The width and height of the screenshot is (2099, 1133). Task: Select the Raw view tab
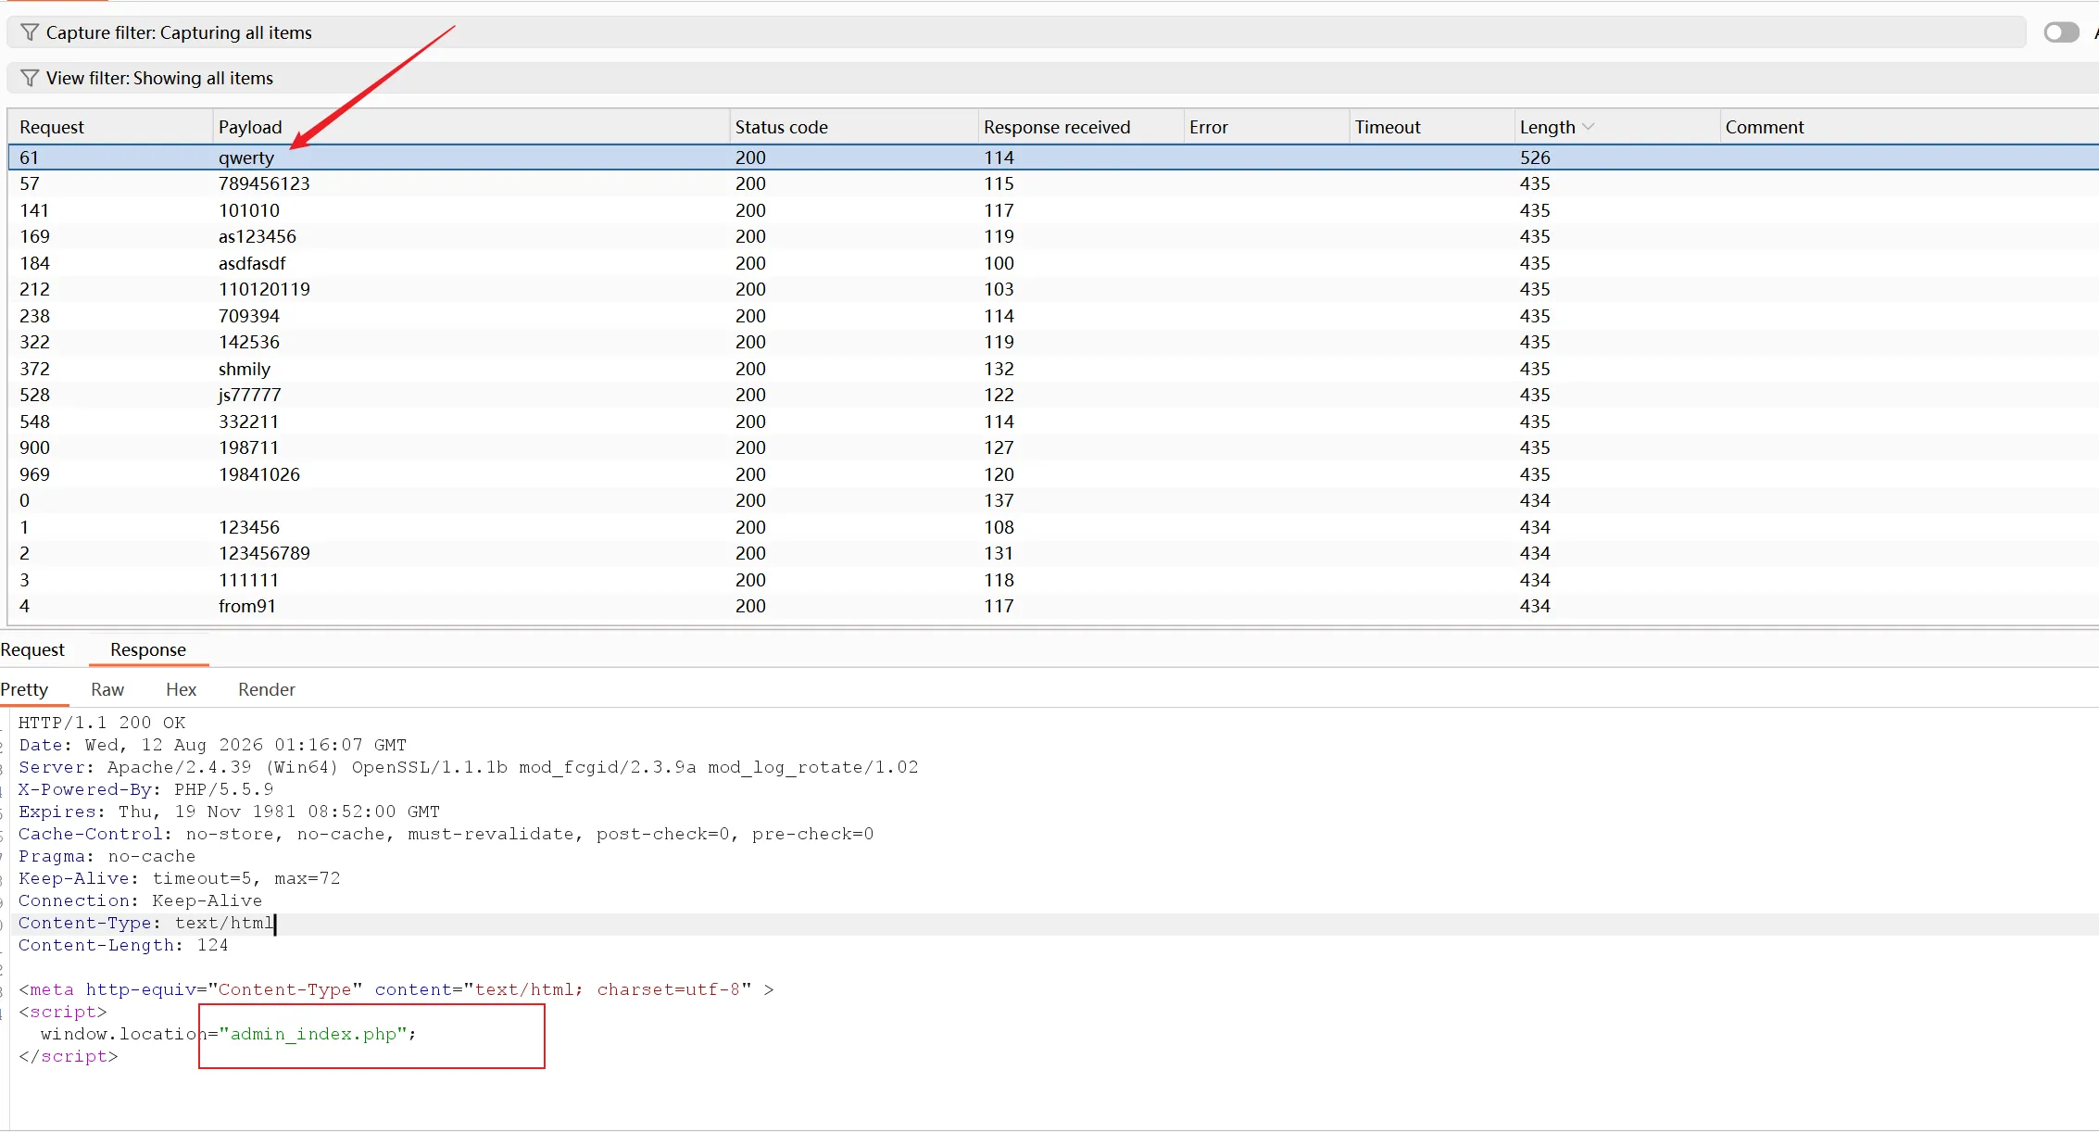click(107, 689)
